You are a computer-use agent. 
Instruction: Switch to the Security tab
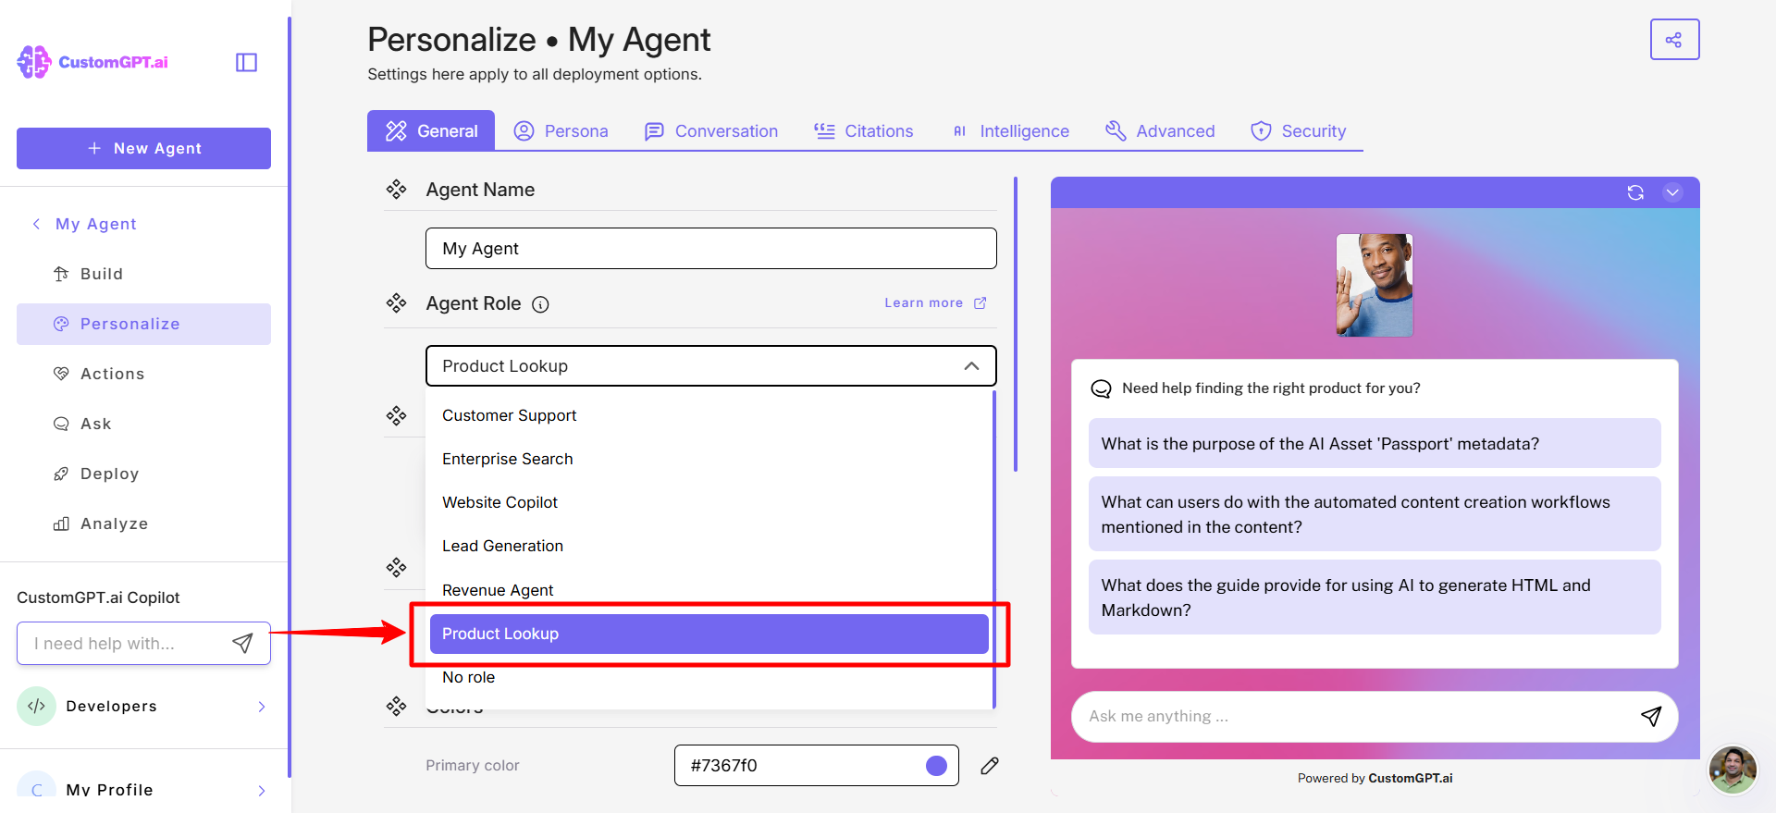1298,130
